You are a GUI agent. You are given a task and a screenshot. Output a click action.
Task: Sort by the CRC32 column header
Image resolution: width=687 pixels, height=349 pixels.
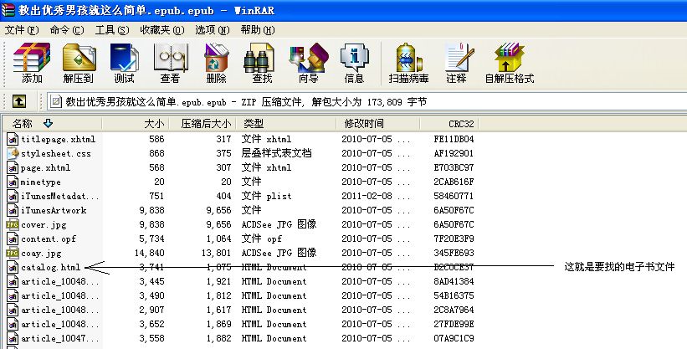(449, 124)
